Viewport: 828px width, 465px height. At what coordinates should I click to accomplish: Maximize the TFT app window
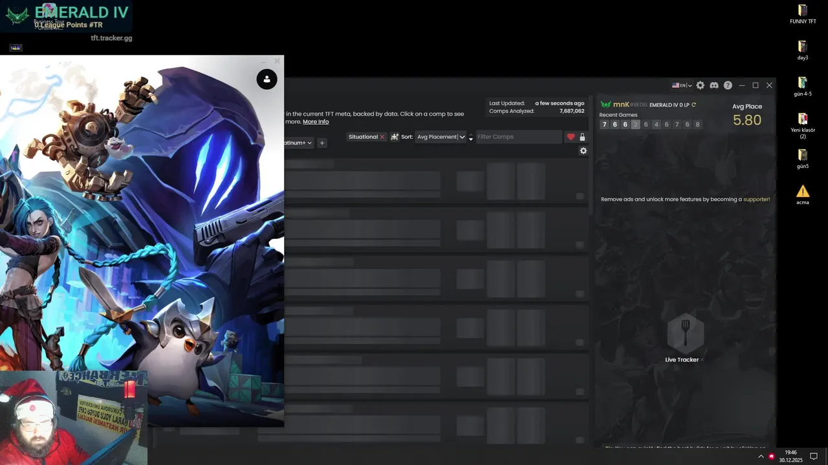(755, 85)
